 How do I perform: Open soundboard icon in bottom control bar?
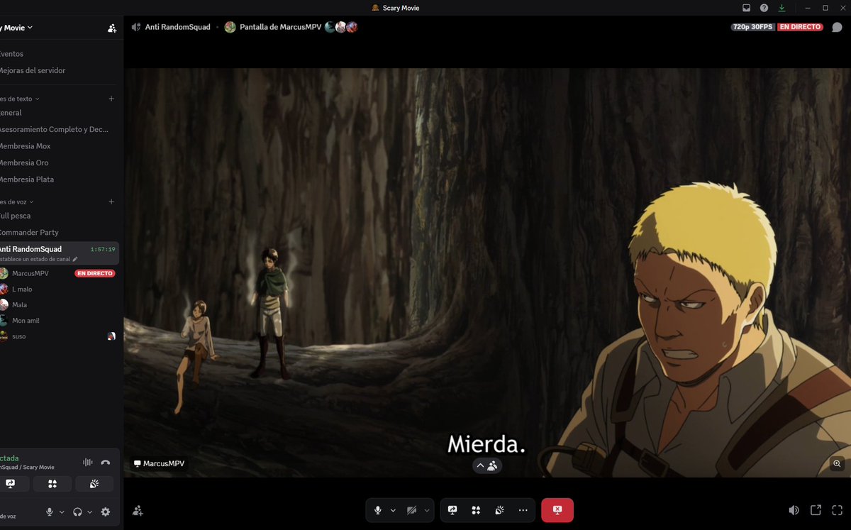point(499,510)
